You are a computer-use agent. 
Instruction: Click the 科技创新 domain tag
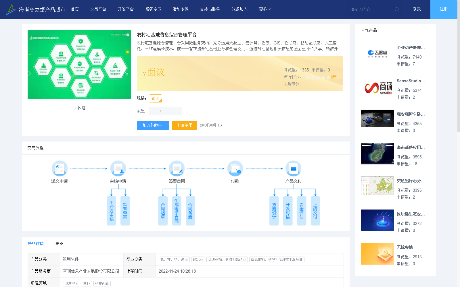click(x=102, y=284)
